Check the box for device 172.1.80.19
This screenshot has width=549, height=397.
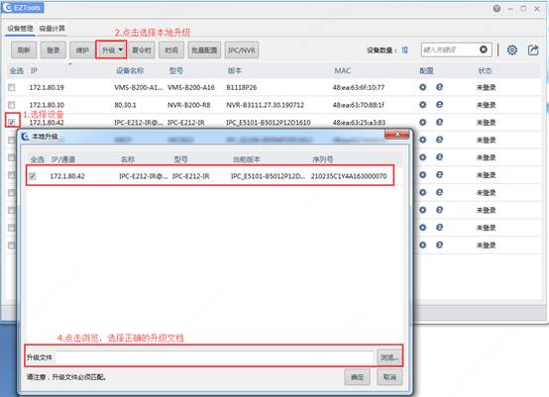pyautogui.click(x=12, y=87)
